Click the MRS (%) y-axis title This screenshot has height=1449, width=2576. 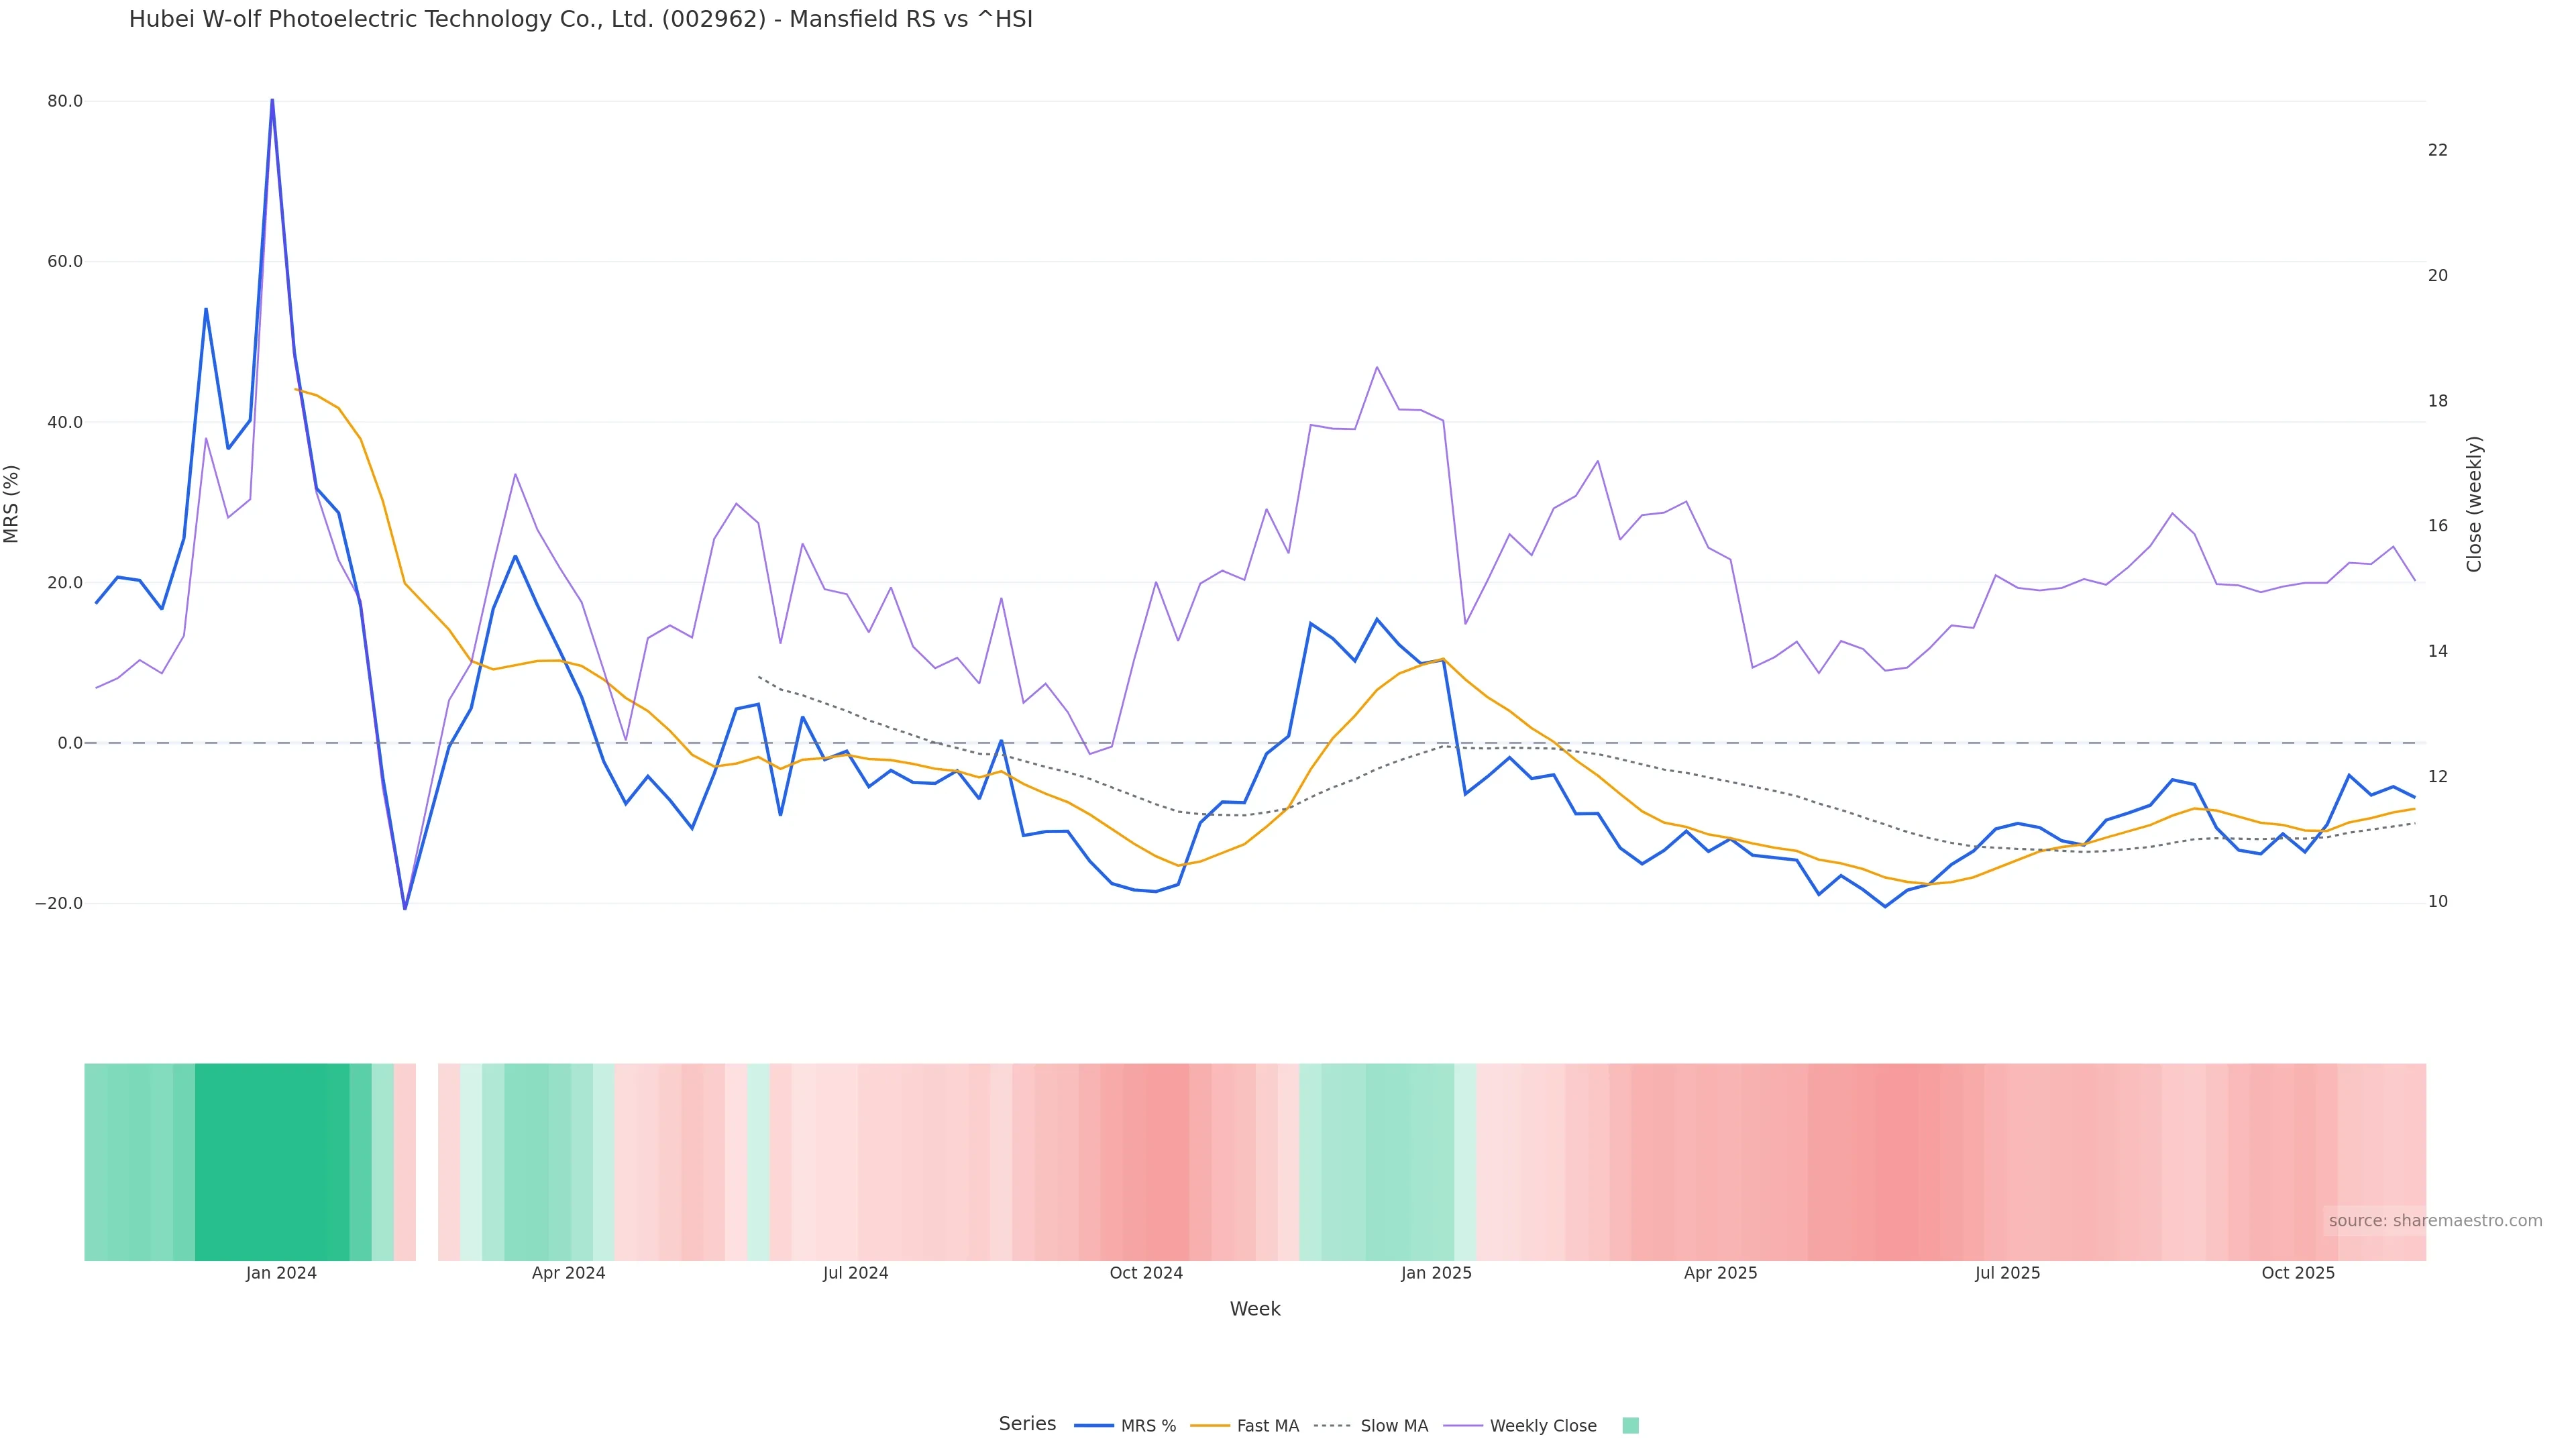12,504
